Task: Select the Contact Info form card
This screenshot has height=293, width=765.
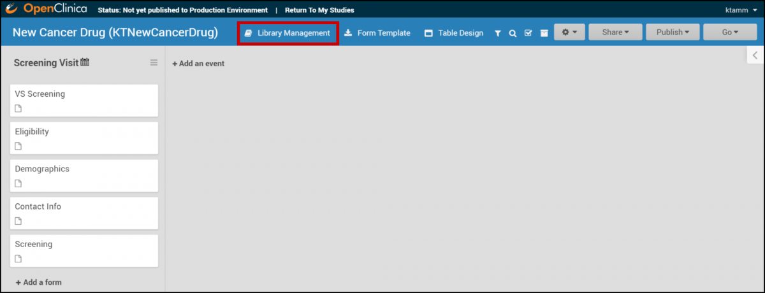Action: (84, 213)
